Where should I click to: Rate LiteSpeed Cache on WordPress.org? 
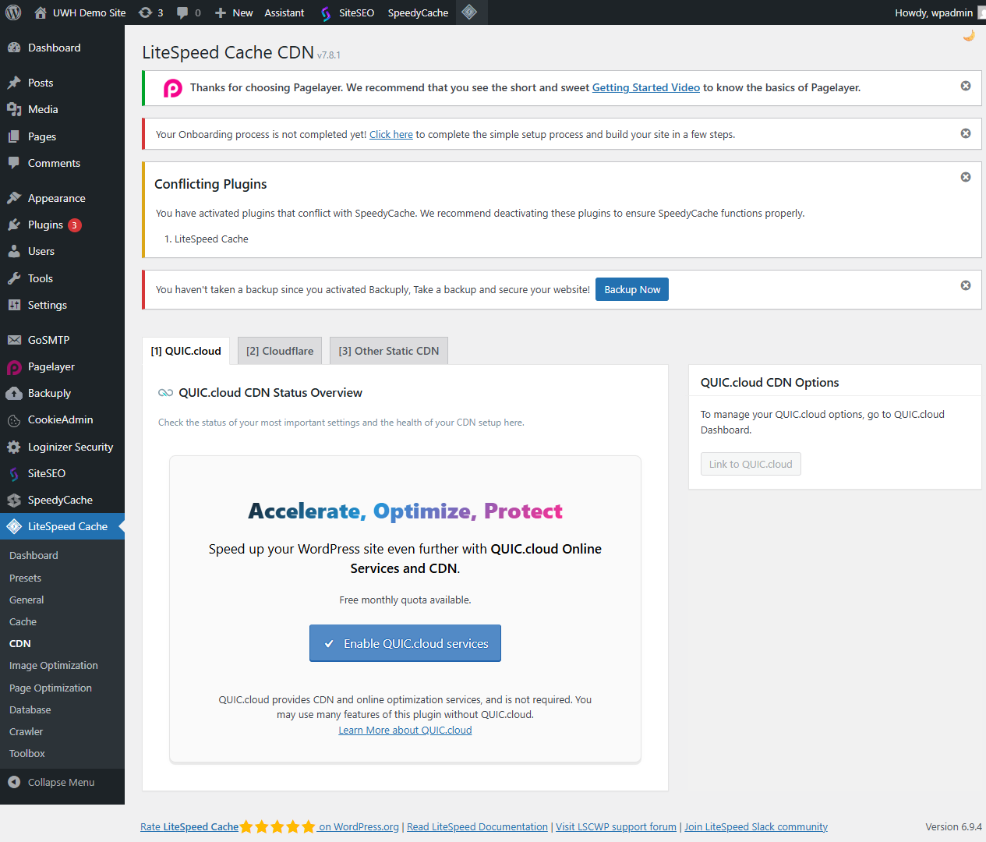point(270,826)
